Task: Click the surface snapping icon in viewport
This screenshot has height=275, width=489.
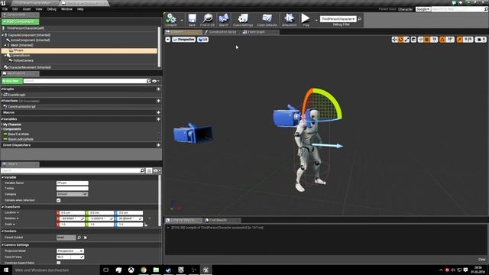Action: pos(420,40)
